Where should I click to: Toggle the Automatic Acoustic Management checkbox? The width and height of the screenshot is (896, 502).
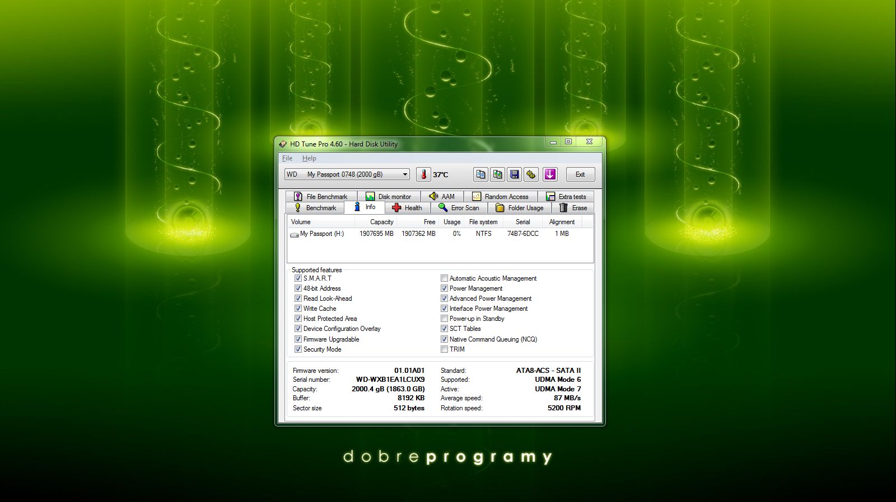coord(444,278)
